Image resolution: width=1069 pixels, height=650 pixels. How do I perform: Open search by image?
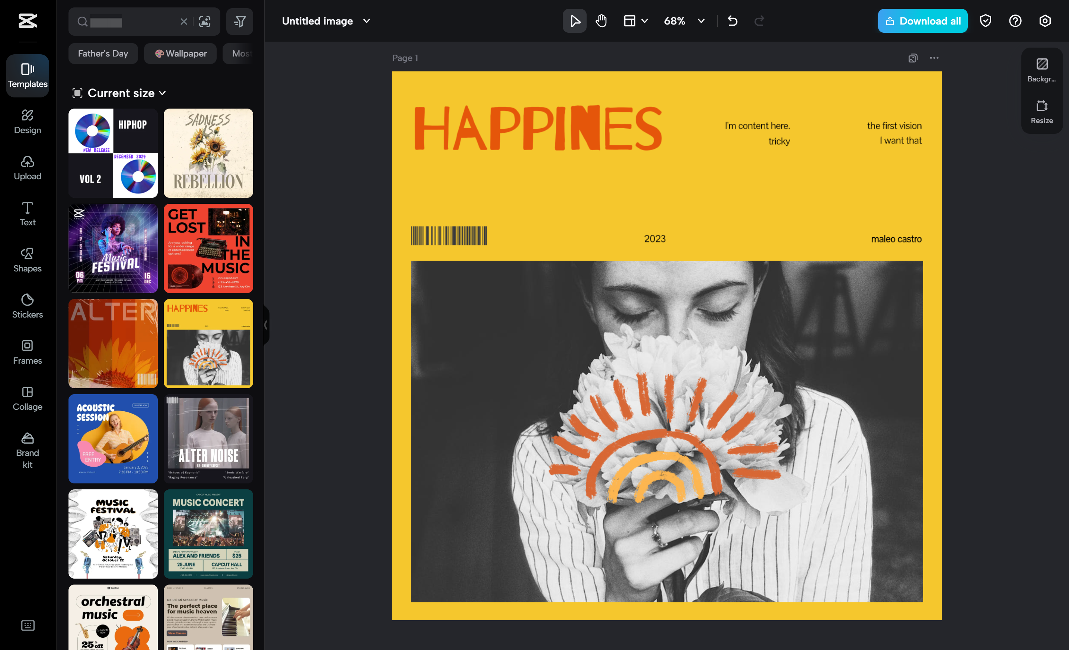[204, 21]
